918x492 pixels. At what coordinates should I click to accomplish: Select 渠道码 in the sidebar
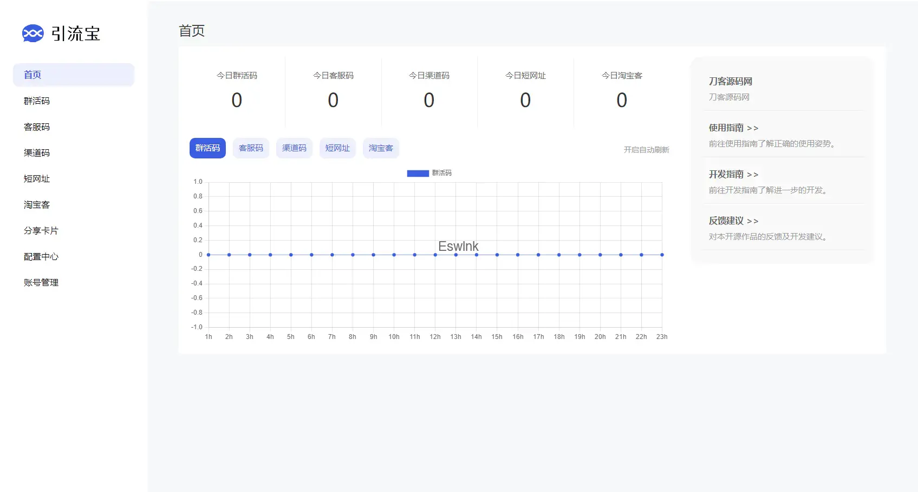[37, 153]
